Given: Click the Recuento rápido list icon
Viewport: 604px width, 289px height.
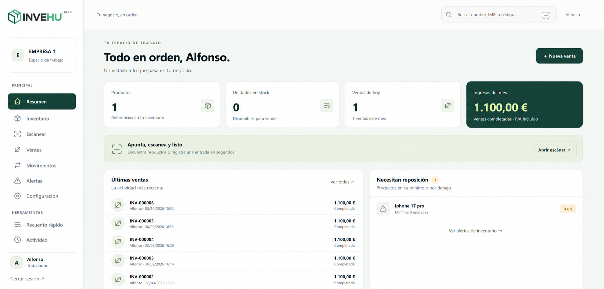Looking at the screenshot, I should point(18,225).
